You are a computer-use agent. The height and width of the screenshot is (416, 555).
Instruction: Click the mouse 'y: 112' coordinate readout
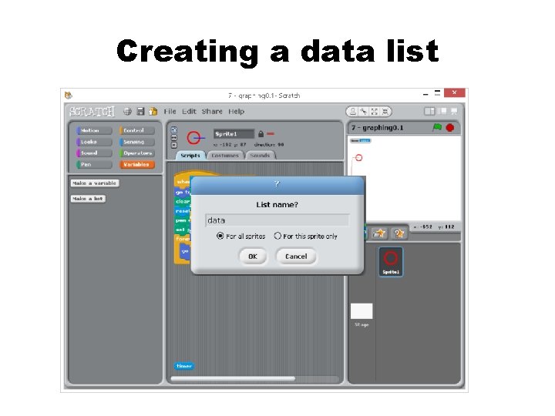tap(446, 226)
